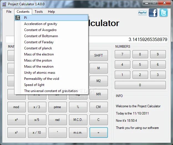173x145 pixels.
Task: Click number 6 button
Action: [x=158, y=64]
